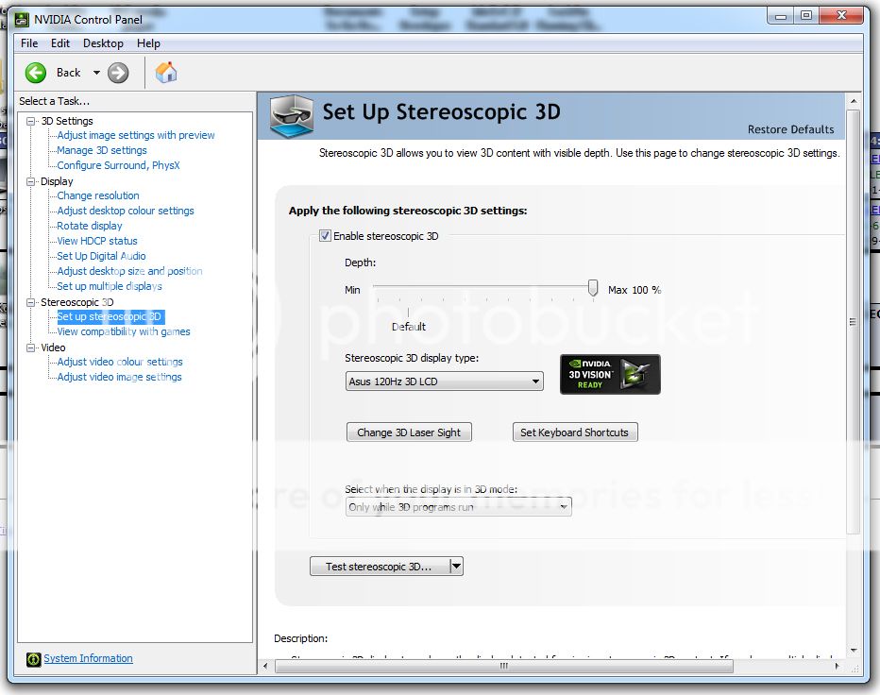
Task: Click the Depth slider handle
Action: point(593,288)
